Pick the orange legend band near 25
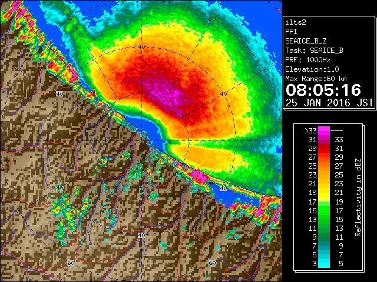This screenshot has height=282, width=377. [x=324, y=166]
